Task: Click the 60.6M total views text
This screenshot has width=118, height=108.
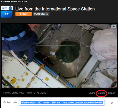Action: point(36,93)
